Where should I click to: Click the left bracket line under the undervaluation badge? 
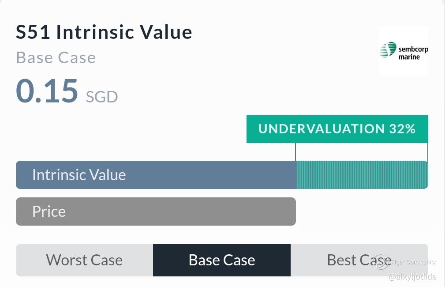(295, 152)
